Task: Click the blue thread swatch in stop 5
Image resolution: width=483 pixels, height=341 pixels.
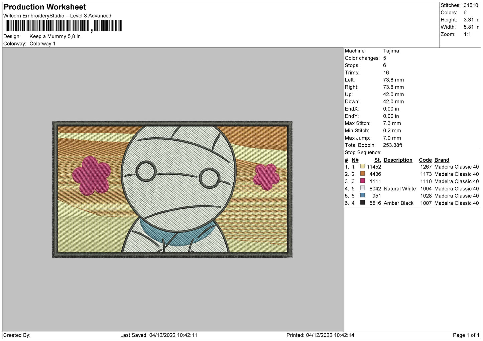Action: (x=362, y=195)
